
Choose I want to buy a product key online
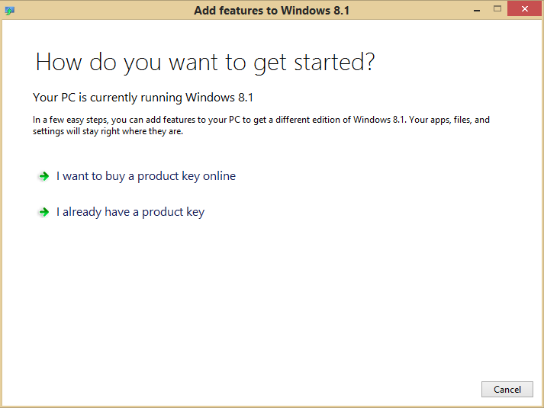click(146, 176)
